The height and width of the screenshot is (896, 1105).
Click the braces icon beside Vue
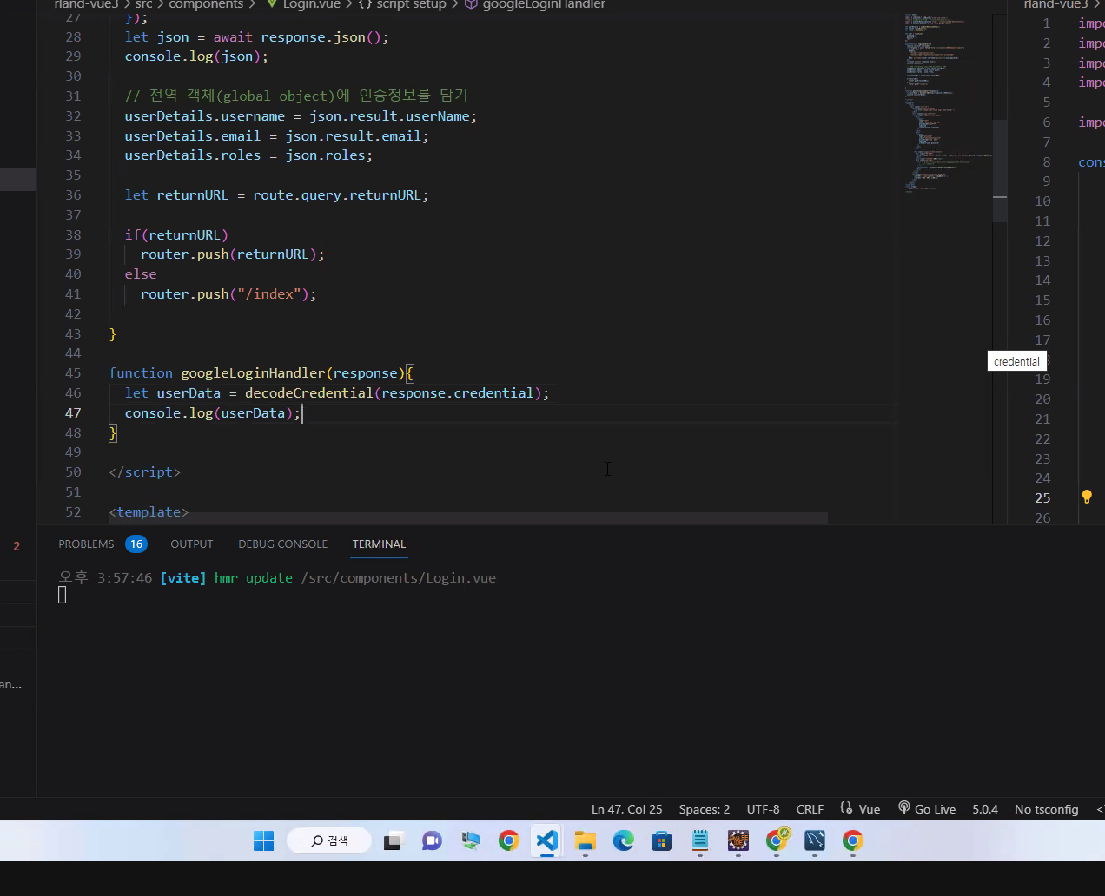846,807
